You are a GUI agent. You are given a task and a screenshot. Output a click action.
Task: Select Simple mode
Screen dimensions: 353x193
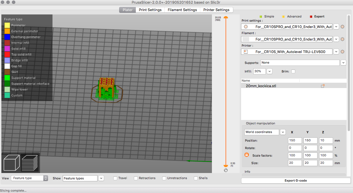[267, 16]
